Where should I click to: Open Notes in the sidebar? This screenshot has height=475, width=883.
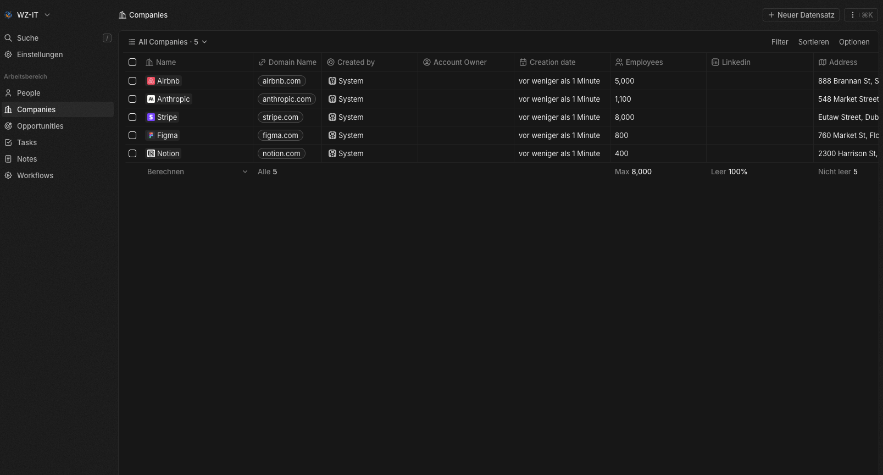[x=58, y=159]
